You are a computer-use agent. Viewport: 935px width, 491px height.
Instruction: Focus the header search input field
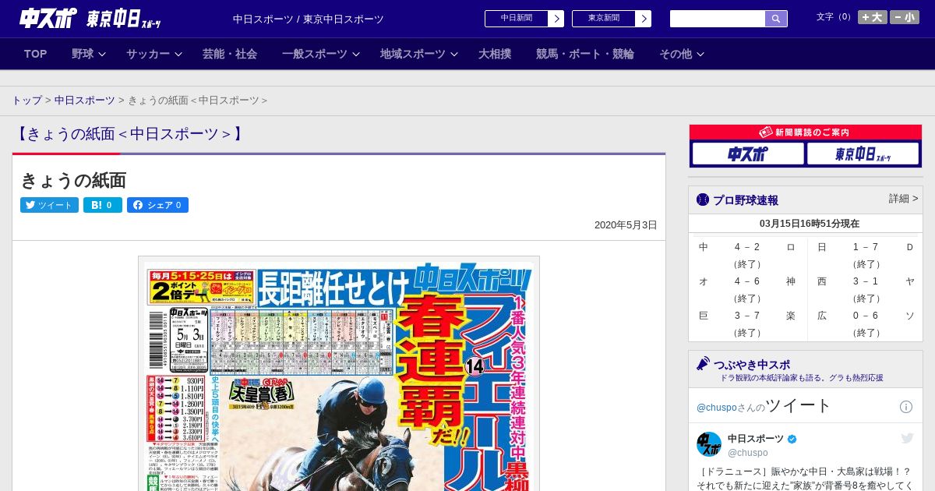click(718, 19)
